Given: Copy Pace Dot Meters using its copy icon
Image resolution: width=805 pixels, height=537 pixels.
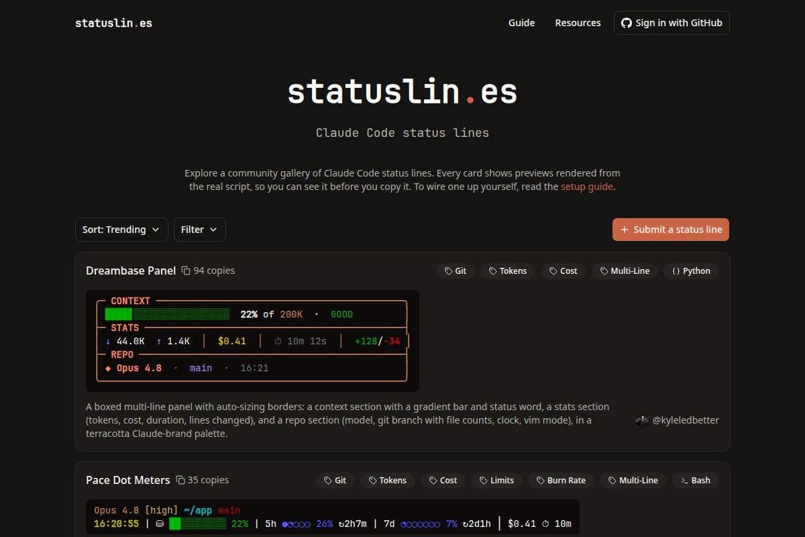Looking at the screenshot, I should click(180, 480).
